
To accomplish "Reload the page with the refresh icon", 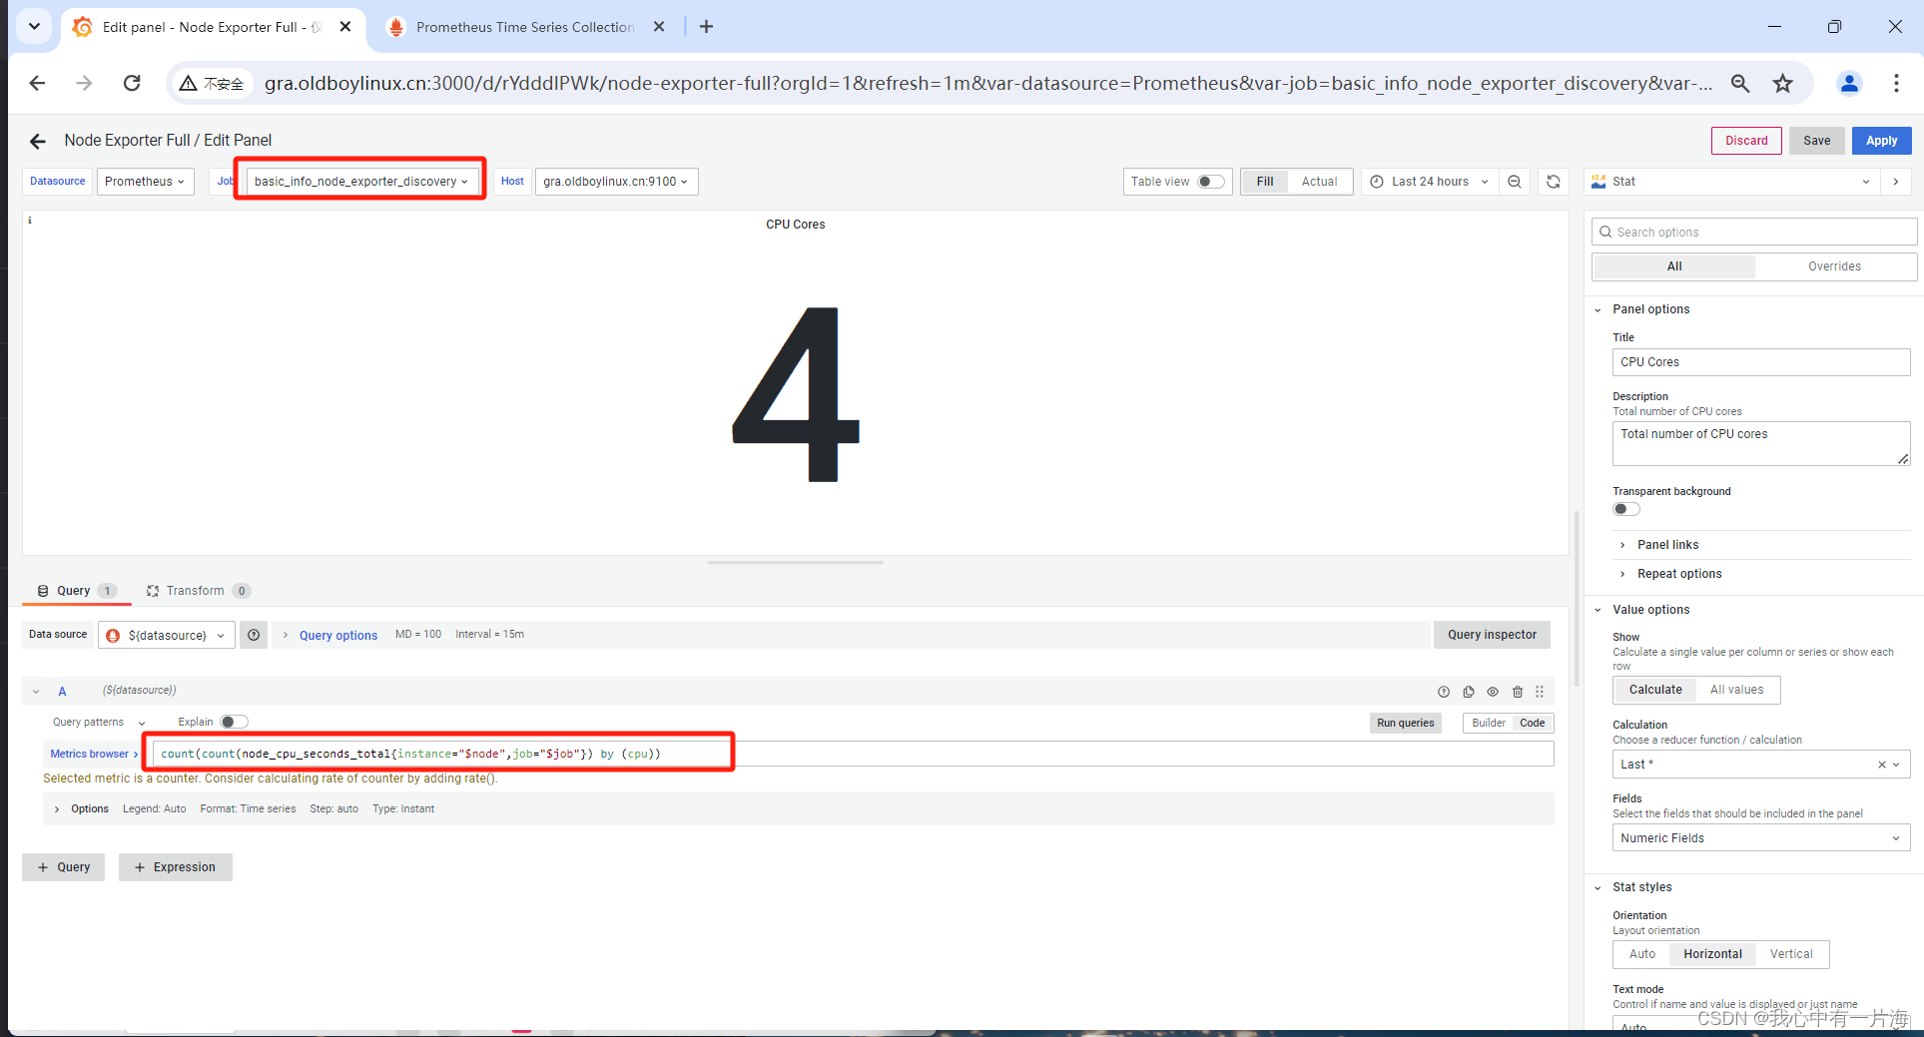I will [132, 83].
